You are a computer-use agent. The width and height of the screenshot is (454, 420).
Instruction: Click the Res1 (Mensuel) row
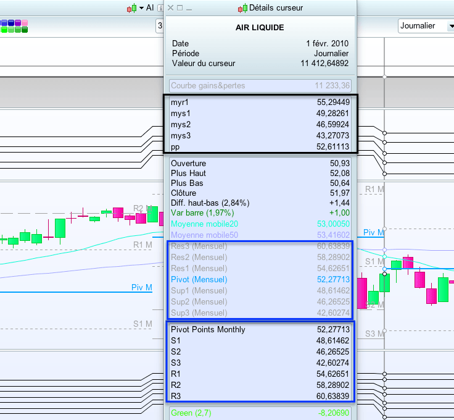click(260, 268)
